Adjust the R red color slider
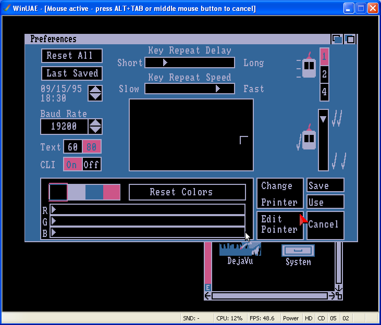The width and height of the screenshot is (381, 325). pyautogui.click(x=148, y=209)
